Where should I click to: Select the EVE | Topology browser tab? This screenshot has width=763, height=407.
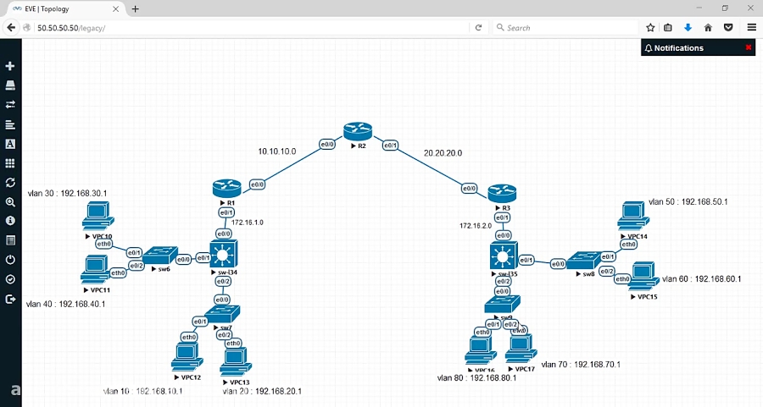click(65, 8)
